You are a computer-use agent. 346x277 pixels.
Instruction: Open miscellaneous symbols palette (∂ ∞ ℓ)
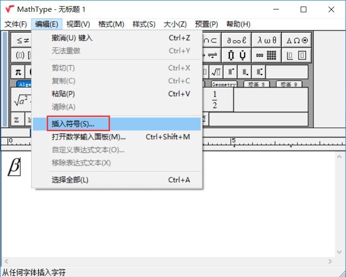pos(236,40)
